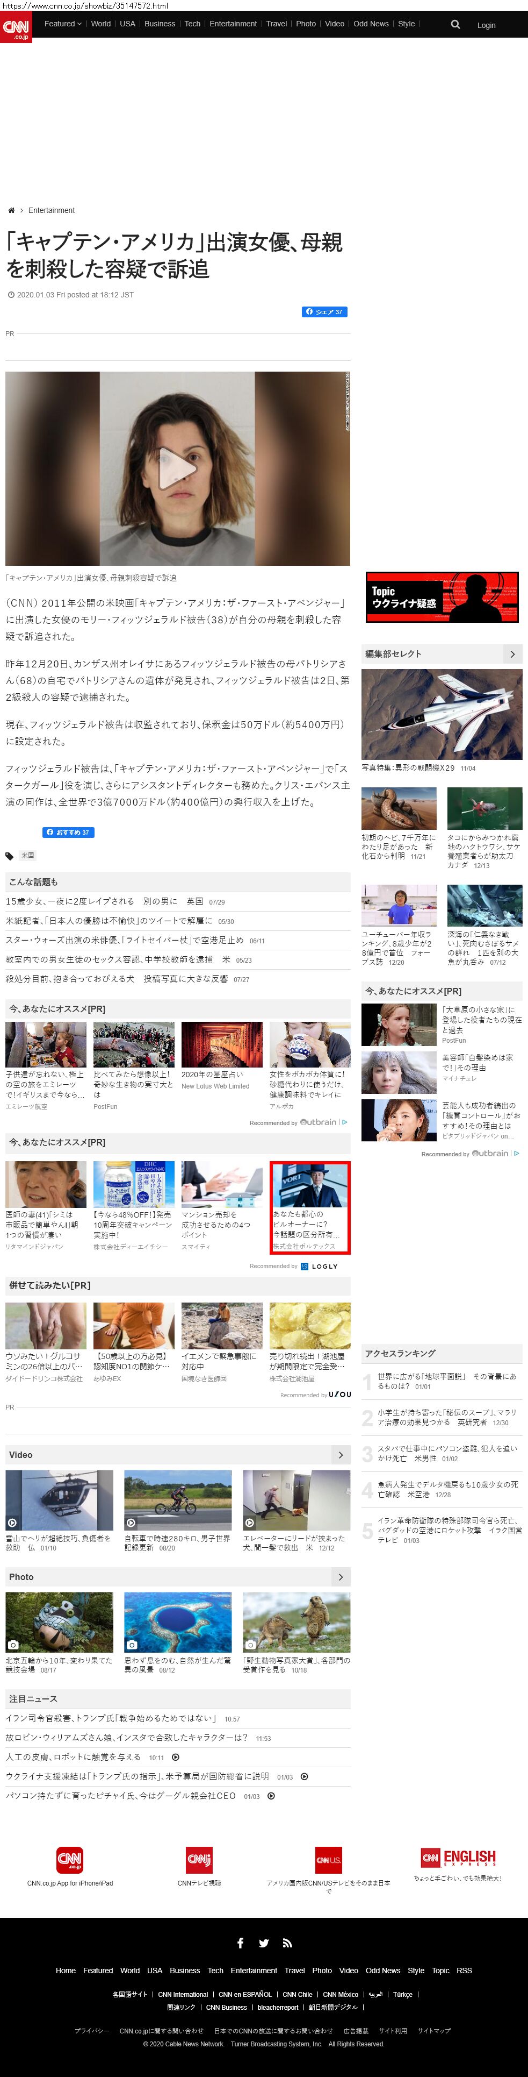Select Odd News in top navigation
Viewport: 528px width, 2077px height.
[371, 24]
